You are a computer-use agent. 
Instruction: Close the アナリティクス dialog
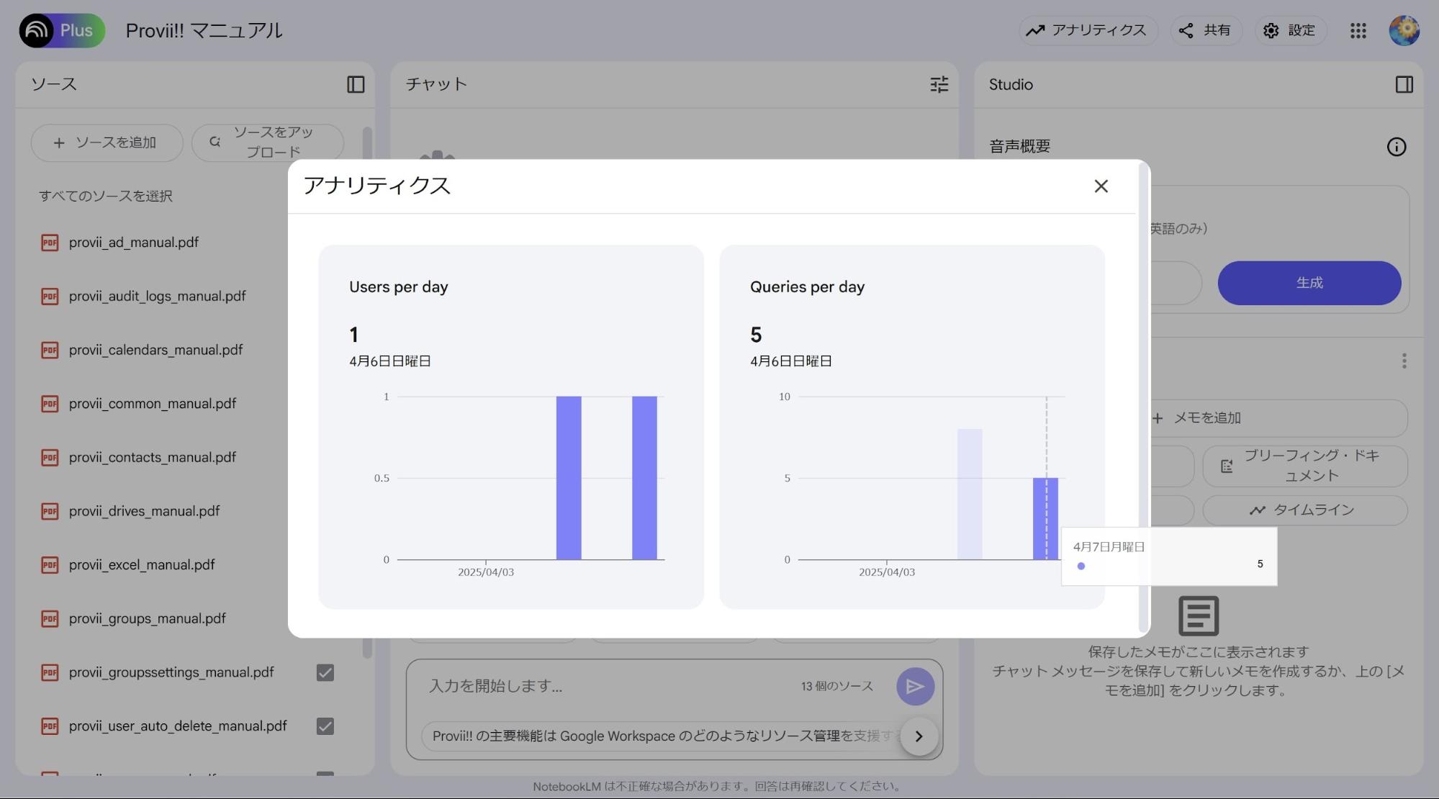pos(1101,186)
